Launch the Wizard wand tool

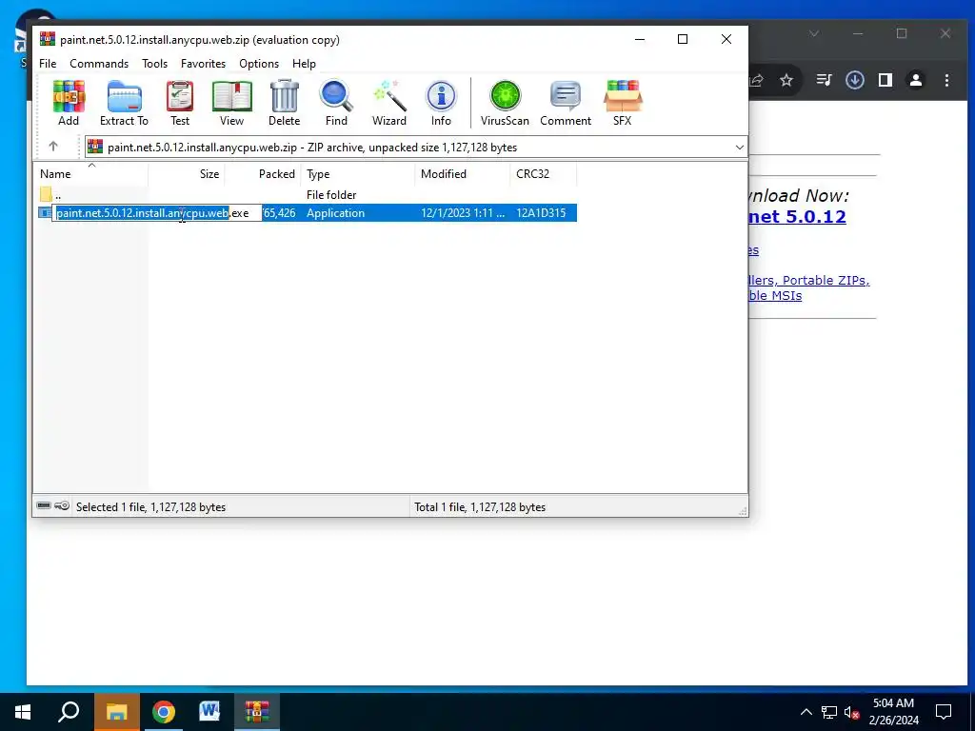(389, 103)
